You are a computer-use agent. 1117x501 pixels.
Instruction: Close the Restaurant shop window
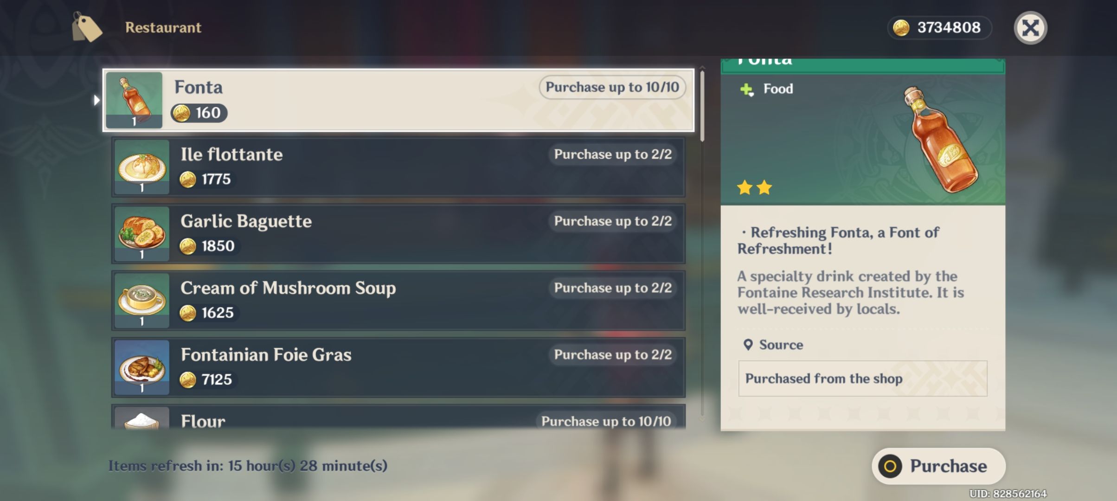coord(1030,28)
